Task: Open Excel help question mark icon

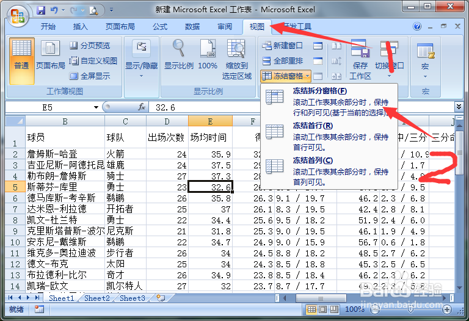Action: coord(417,26)
